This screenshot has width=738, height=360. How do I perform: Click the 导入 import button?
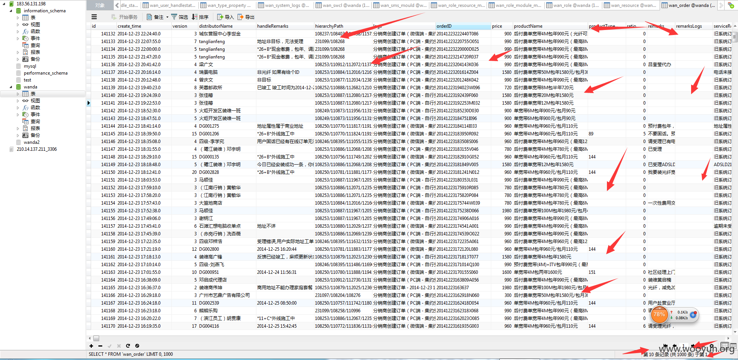[226, 17]
